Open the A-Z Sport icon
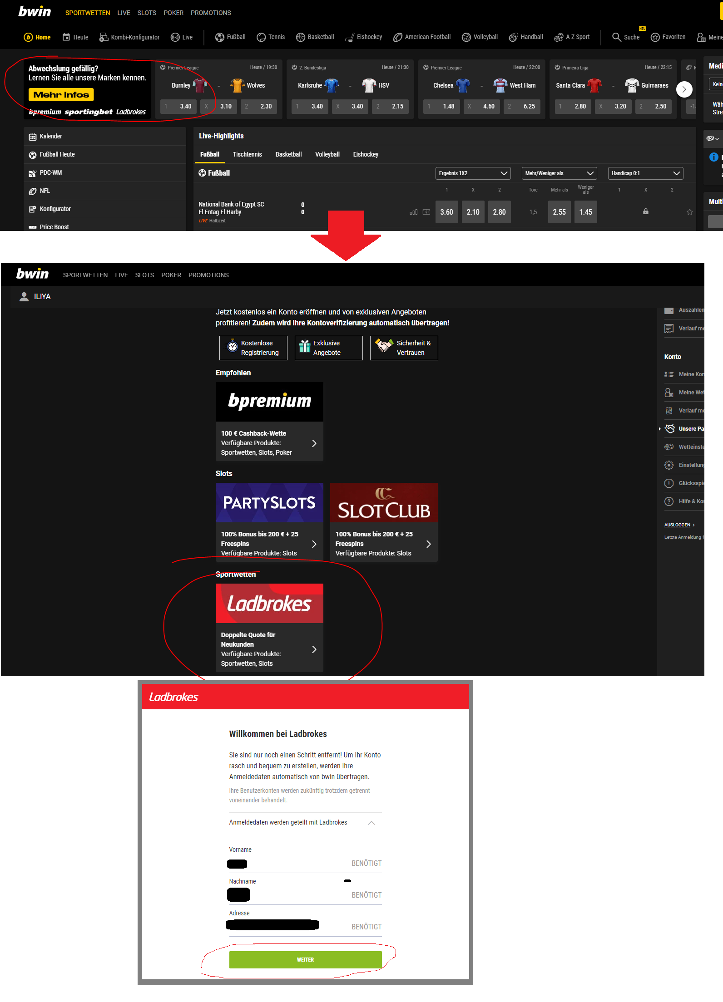Image resolution: width=723 pixels, height=1002 pixels. point(559,37)
